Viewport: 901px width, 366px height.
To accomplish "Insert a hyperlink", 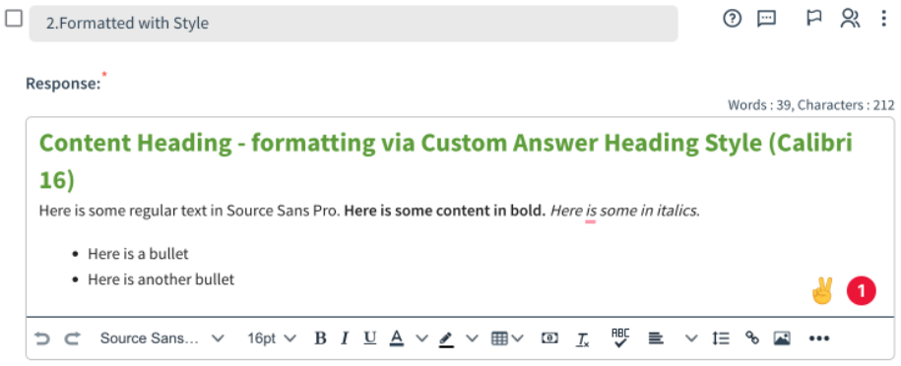I will click(x=752, y=337).
